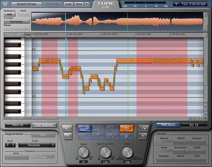Click the Redo arrow button
Viewport: 212px width, 167px height.
coord(144,128)
